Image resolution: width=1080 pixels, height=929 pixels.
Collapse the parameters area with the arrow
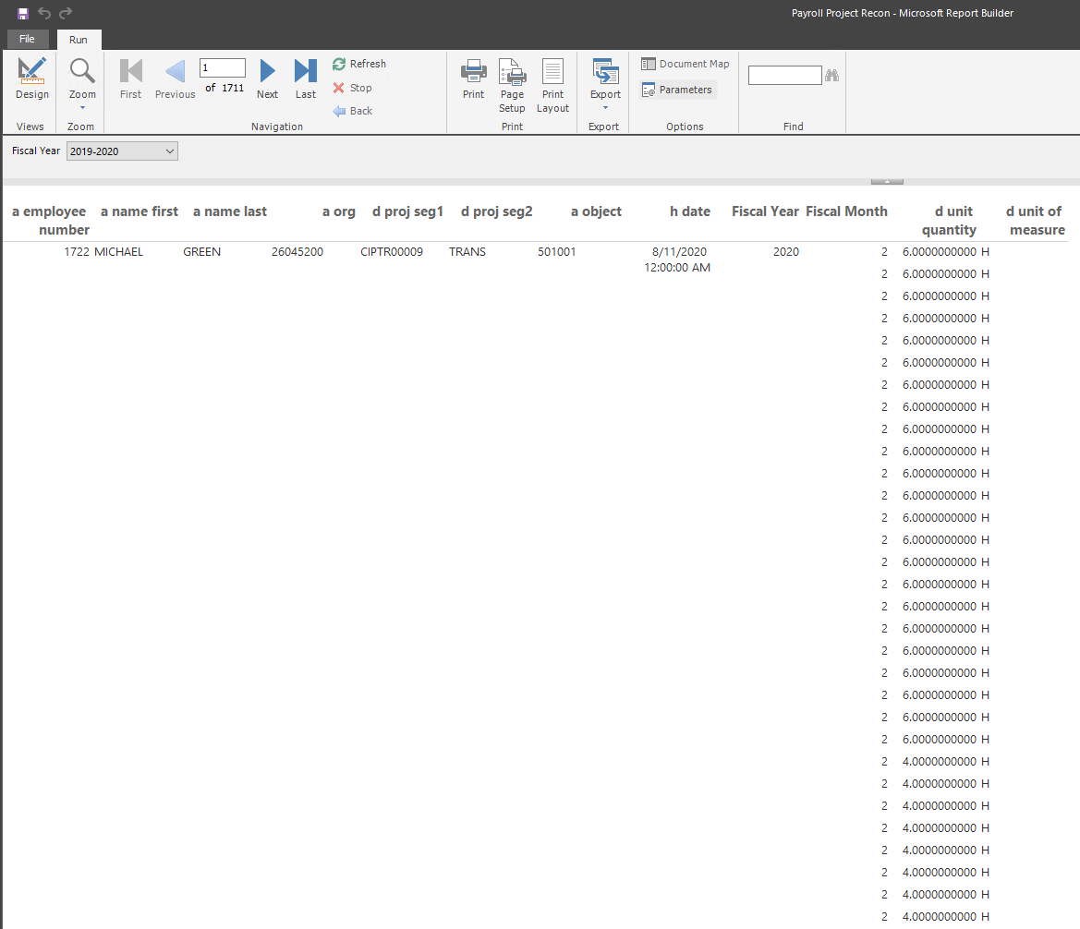887,181
